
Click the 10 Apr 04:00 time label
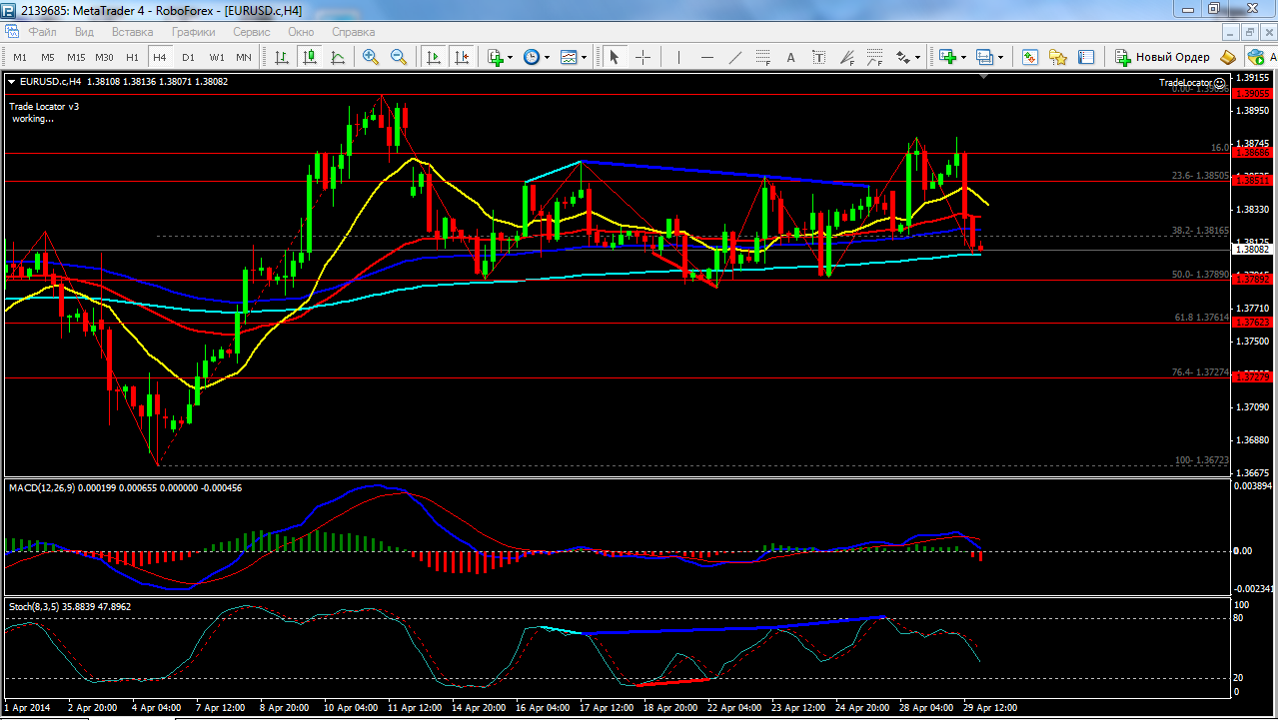351,706
